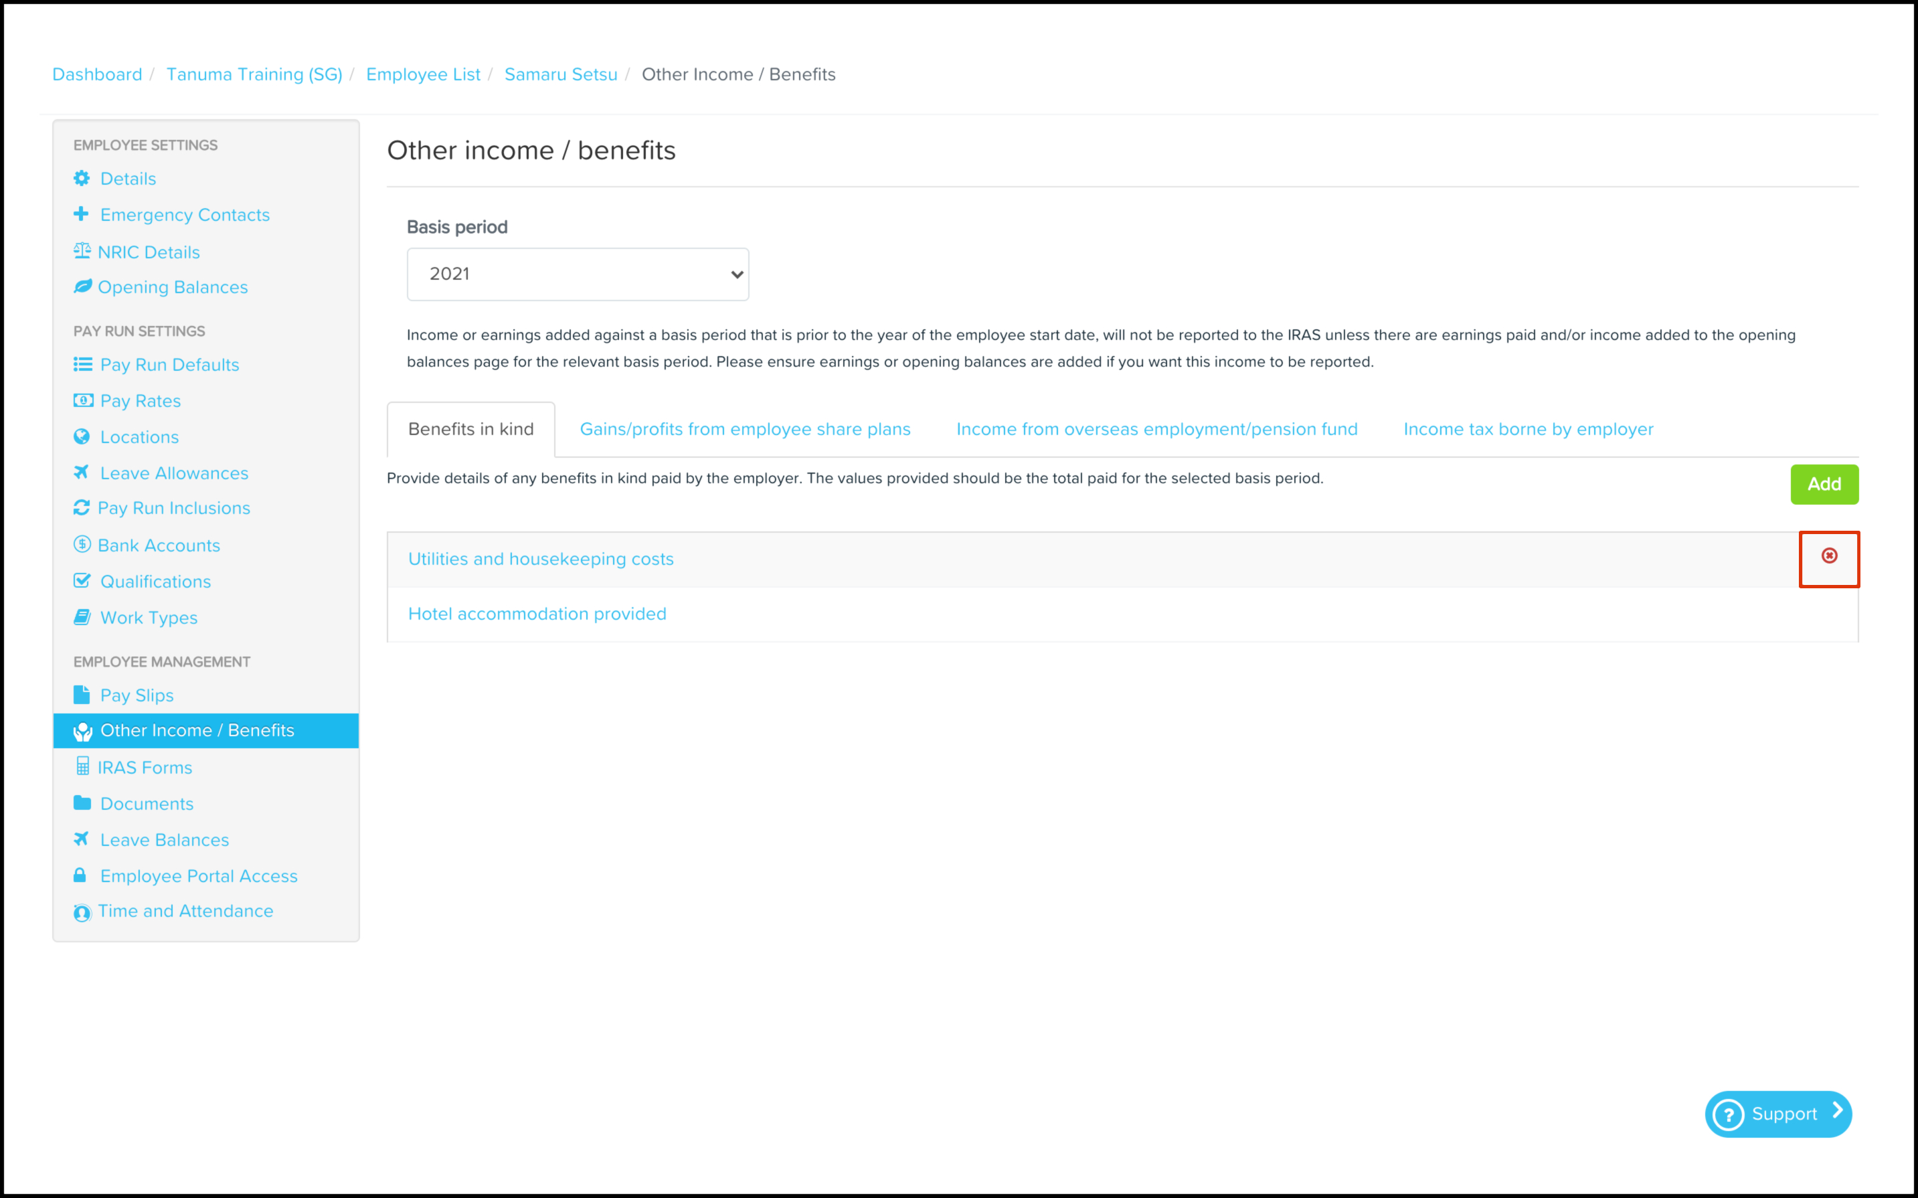The image size is (1918, 1198).
Task: Click the plus icon beside Emergency Contacts
Action: [x=81, y=214]
